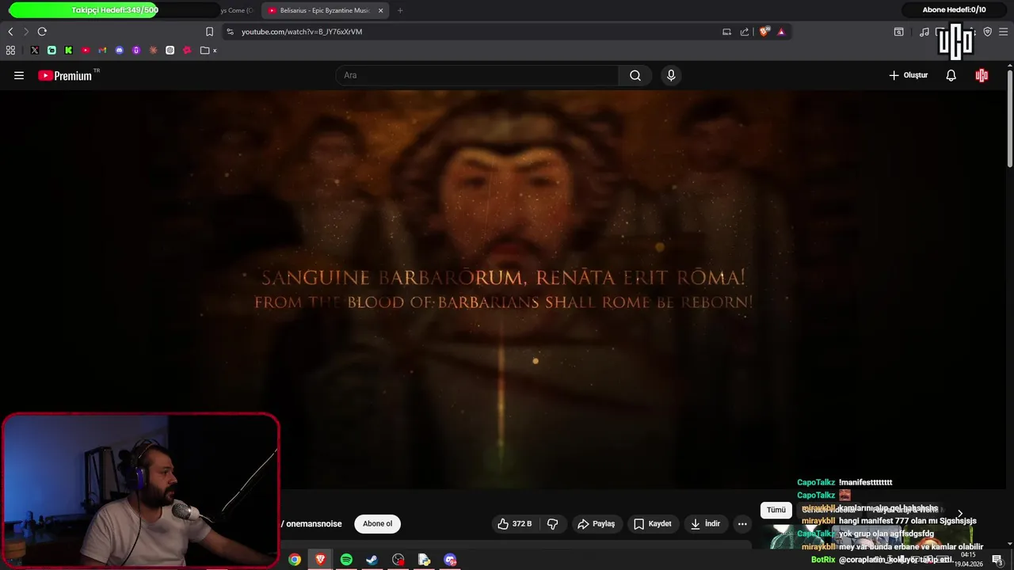
Task: Open the ChatGPT bookmark icon
Action: [x=170, y=50]
